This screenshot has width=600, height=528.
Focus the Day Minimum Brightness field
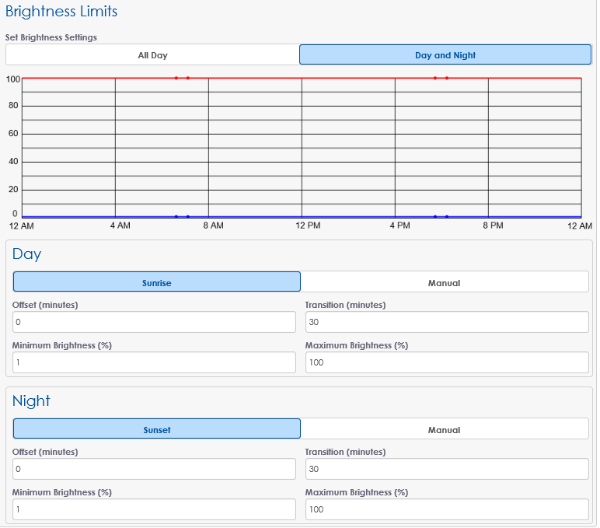coord(154,362)
